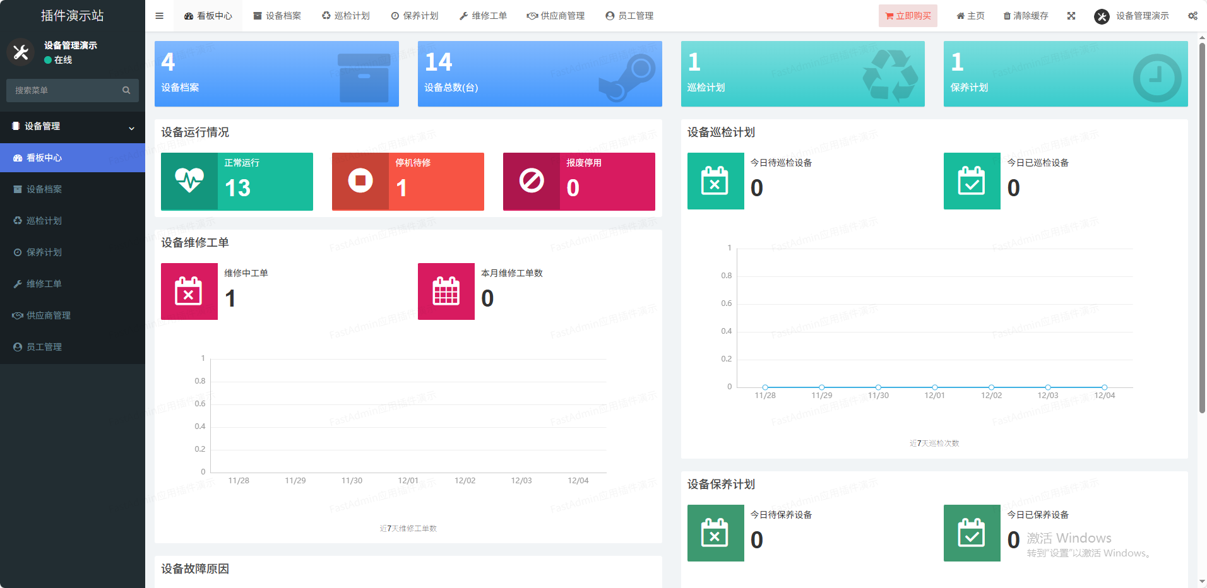Click the stop icon on 停机待修 tile
The width and height of the screenshot is (1207, 588).
point(360,181)
